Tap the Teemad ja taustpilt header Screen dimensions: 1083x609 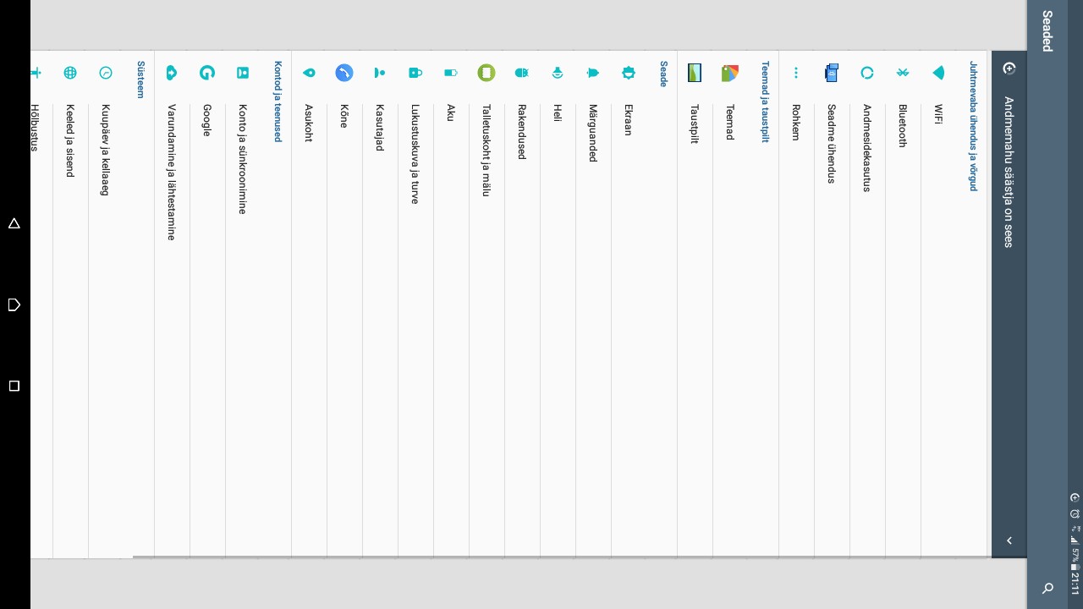point(765,101)
